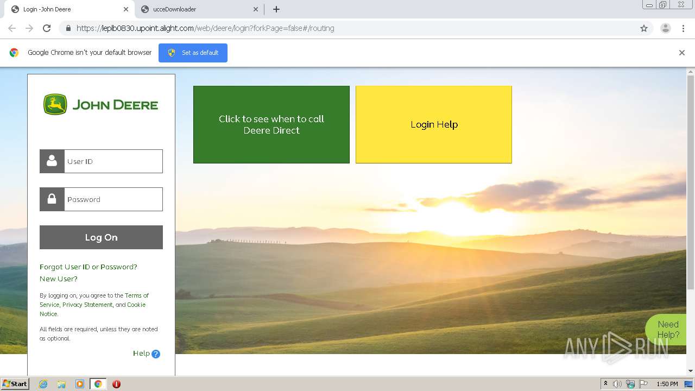The width and height of the screenshot is (695, 391).
Task: Click the red antivirus taskbar icon
Action: [x=116, y=384]
